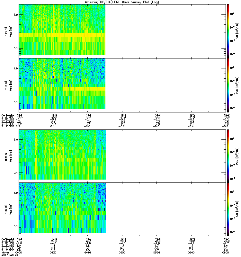
Task: Click the 'PSD [nT²/Hz]' label of the bottom color bar
Action: 237,209
